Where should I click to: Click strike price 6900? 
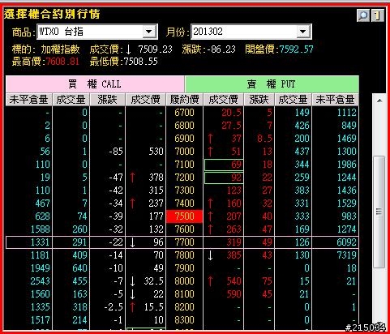(184, 139)
